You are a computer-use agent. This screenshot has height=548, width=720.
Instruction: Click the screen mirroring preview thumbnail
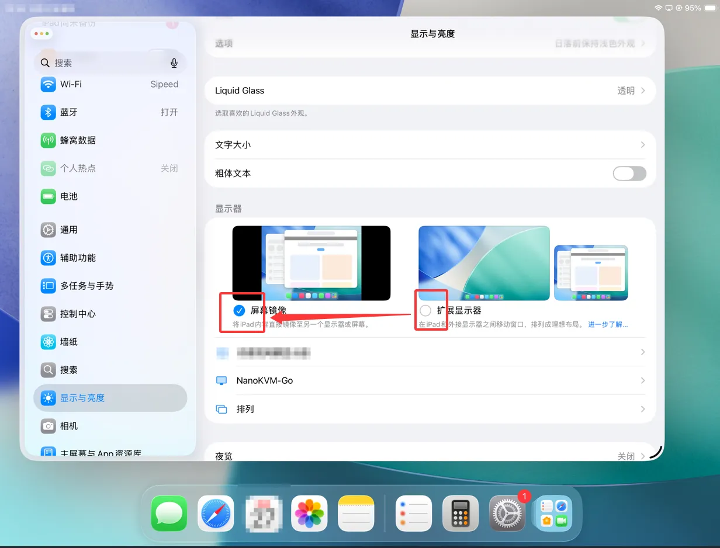tap(311, 263)
